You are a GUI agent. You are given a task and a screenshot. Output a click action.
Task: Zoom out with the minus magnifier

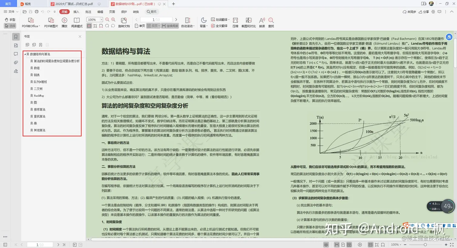tap(107, 20)
